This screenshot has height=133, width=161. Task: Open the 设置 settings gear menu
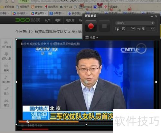[91, 37]
